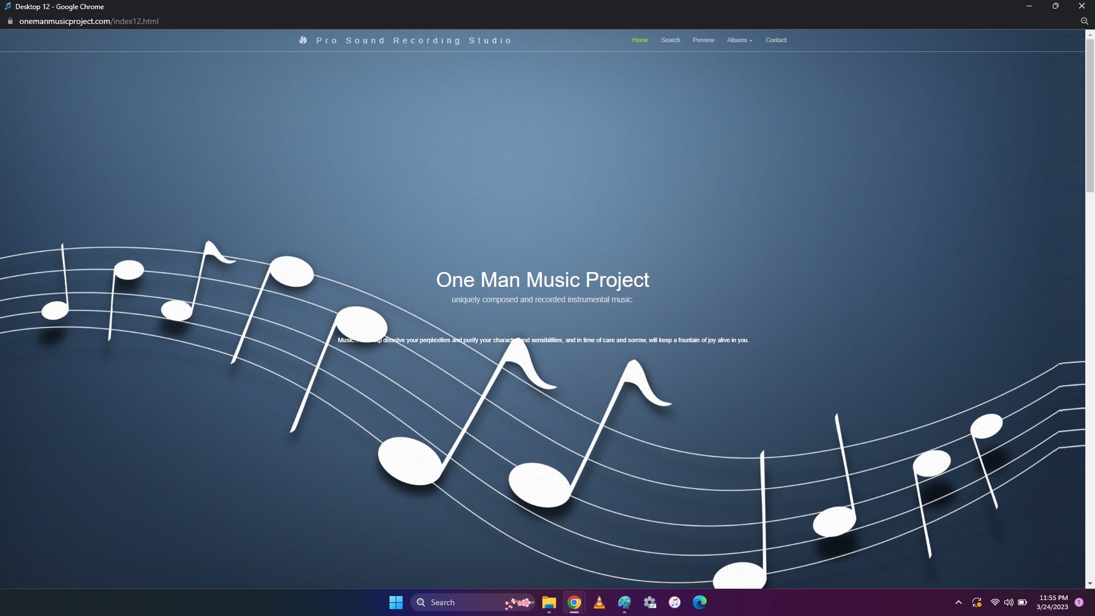This screenshot has height=616, width=1095.
Task: Open File Explorer from taskbar
Action: (549, 602)
